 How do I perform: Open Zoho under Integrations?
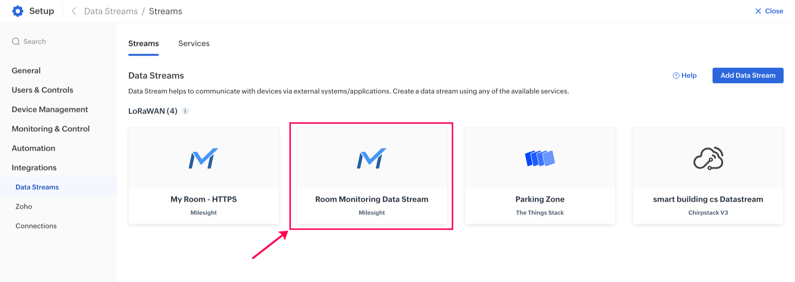click(x=24, y=207)
